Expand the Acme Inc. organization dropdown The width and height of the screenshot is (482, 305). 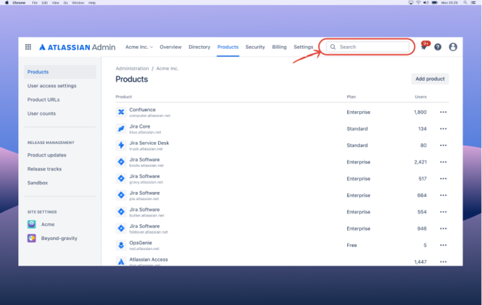point(139,47)
